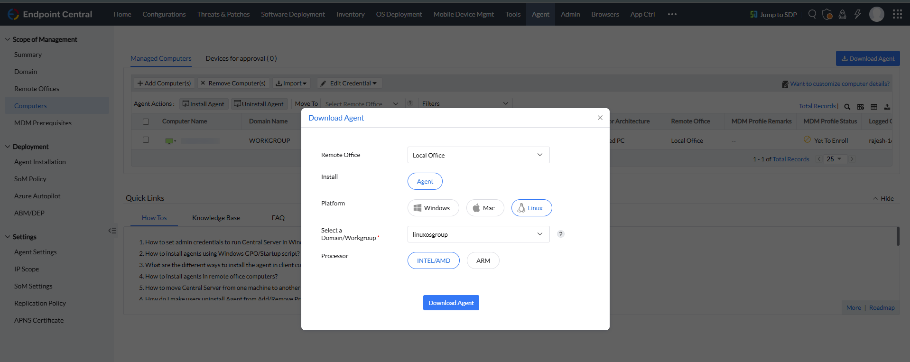Check the select-all checkbox in table header
The image size is (910, 362).
pos(146,121)
